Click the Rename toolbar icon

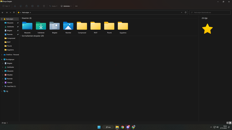(32, 6)
